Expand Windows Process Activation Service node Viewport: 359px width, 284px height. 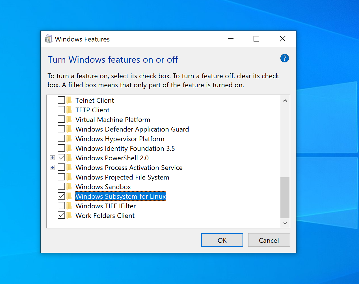[52, 167]
